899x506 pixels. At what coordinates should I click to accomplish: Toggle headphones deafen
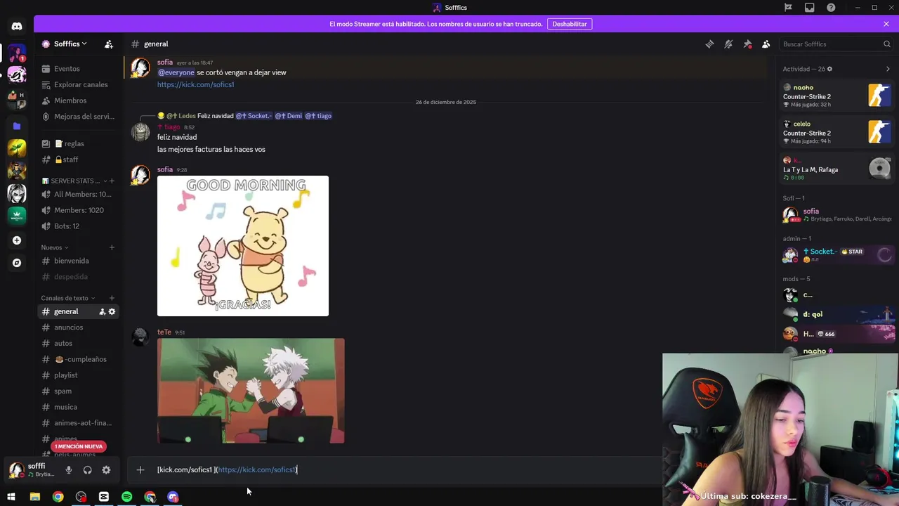point(87,470)
